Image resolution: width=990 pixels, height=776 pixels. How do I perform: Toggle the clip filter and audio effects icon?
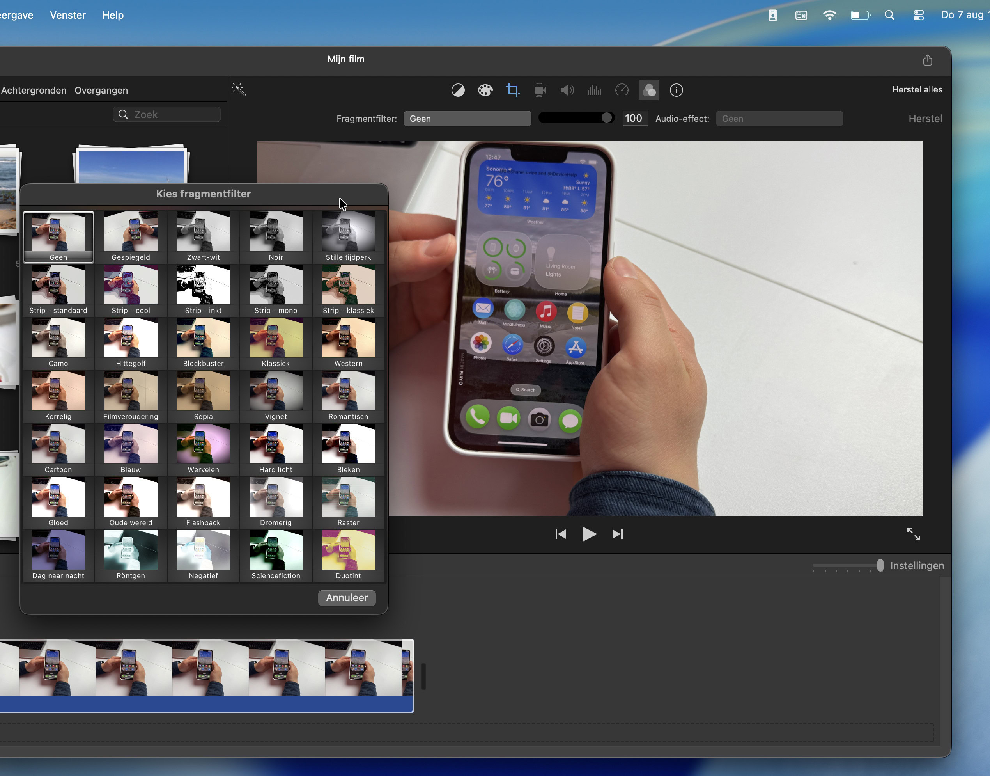point(649,90)
